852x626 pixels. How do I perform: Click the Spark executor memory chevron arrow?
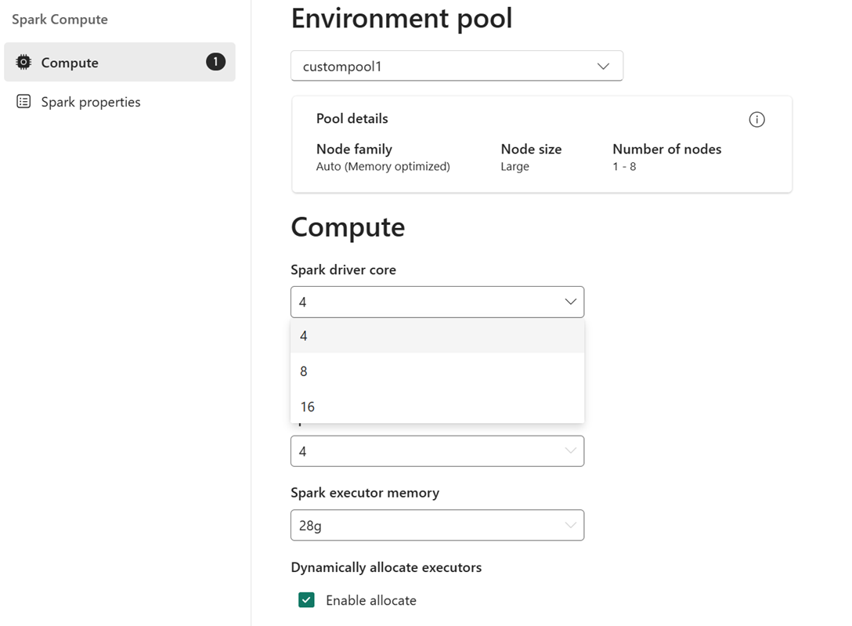571,526
